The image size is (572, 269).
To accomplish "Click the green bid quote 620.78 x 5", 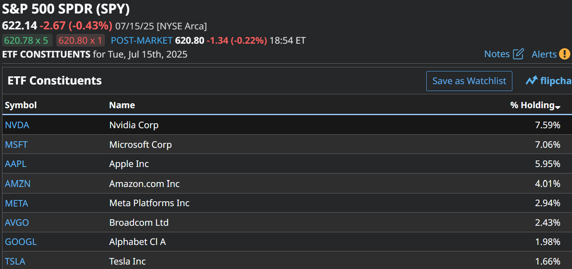I will click(x=27, y=40).
